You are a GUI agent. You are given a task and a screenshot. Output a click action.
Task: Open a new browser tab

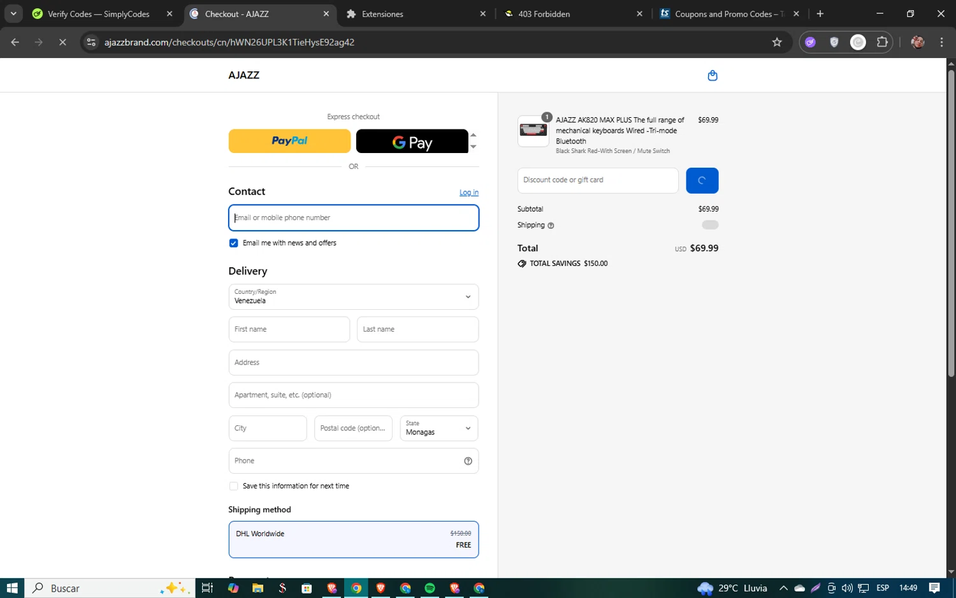820,13
